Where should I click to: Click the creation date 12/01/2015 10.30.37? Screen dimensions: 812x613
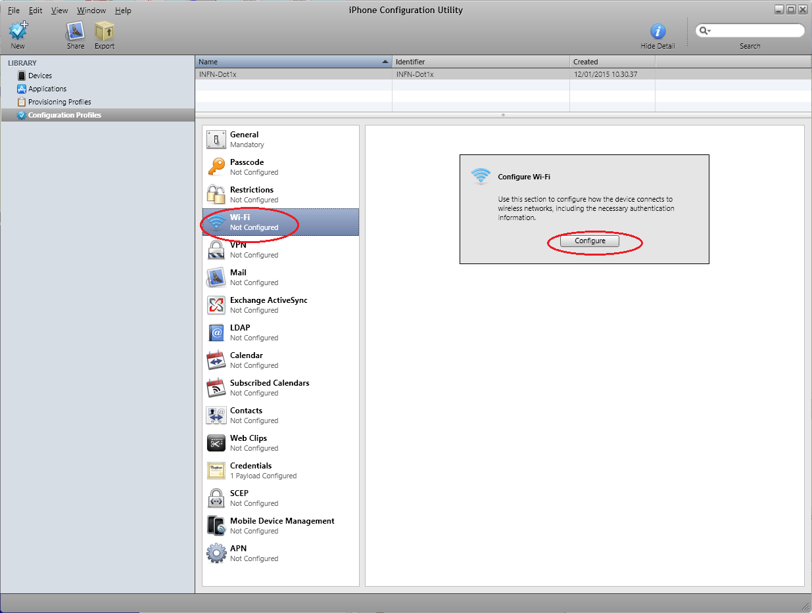point(605,74)
